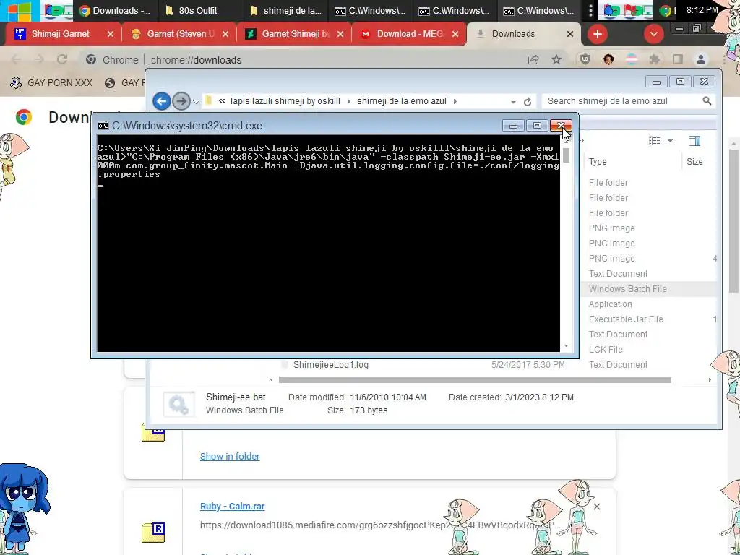Click the taskbar clock showing 8:12 PM
Viewport: 740px width, 555px height.
(x=702, y=10)
